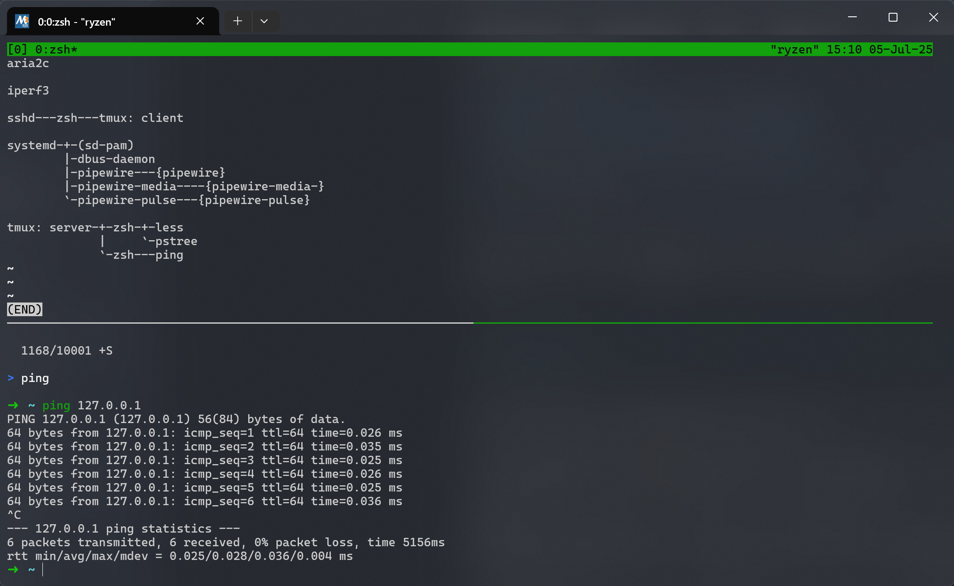Screen dimensions: 954x586
Task: Click the icmp_seq=3 ping reply line
Action: coord(204,460)
